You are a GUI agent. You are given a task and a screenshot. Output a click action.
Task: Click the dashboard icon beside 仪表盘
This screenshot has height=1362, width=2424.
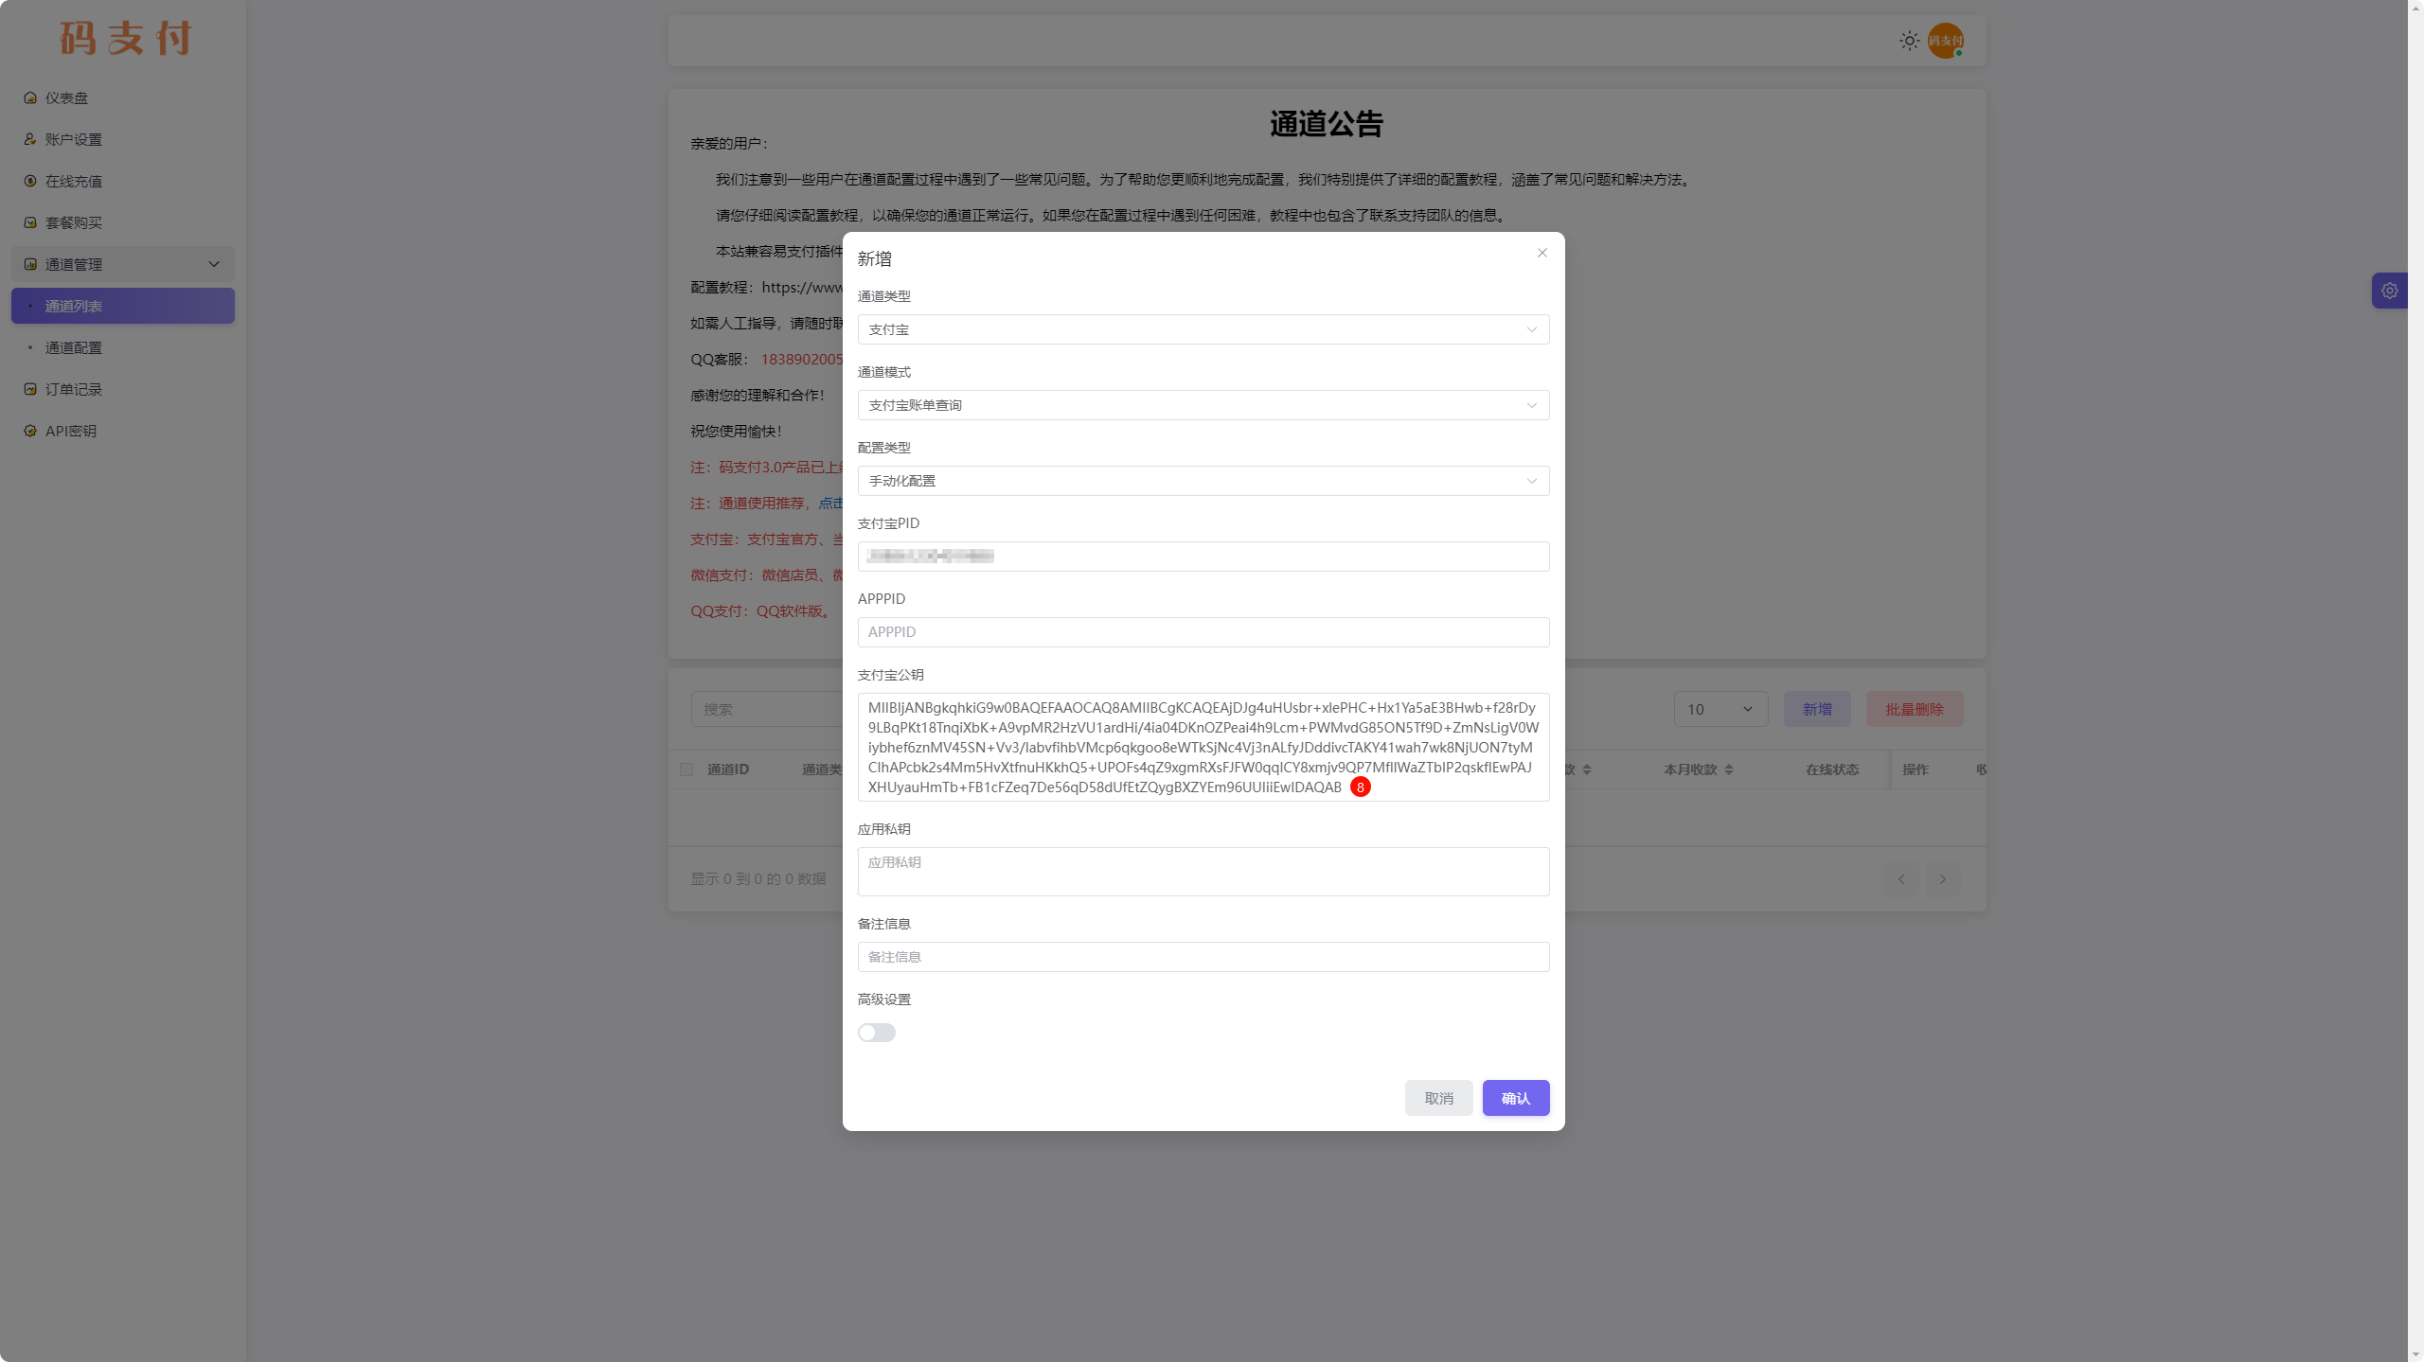tap(30, 97)
